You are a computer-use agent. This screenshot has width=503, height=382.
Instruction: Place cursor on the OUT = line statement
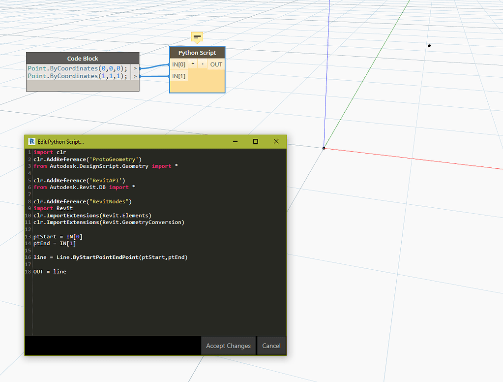tap(49, 271)
